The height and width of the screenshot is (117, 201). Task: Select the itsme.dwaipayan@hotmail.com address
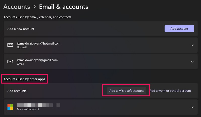(x=39, y=44)
